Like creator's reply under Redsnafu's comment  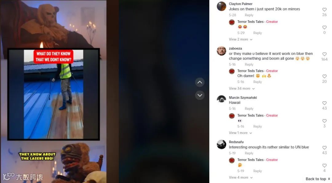[x=324, y=165]
